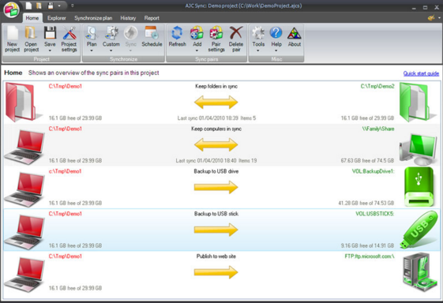The height and width of the screenshot is (303, 443).
Task: Click the Custom synchronize icon
Action: (111, 33)
